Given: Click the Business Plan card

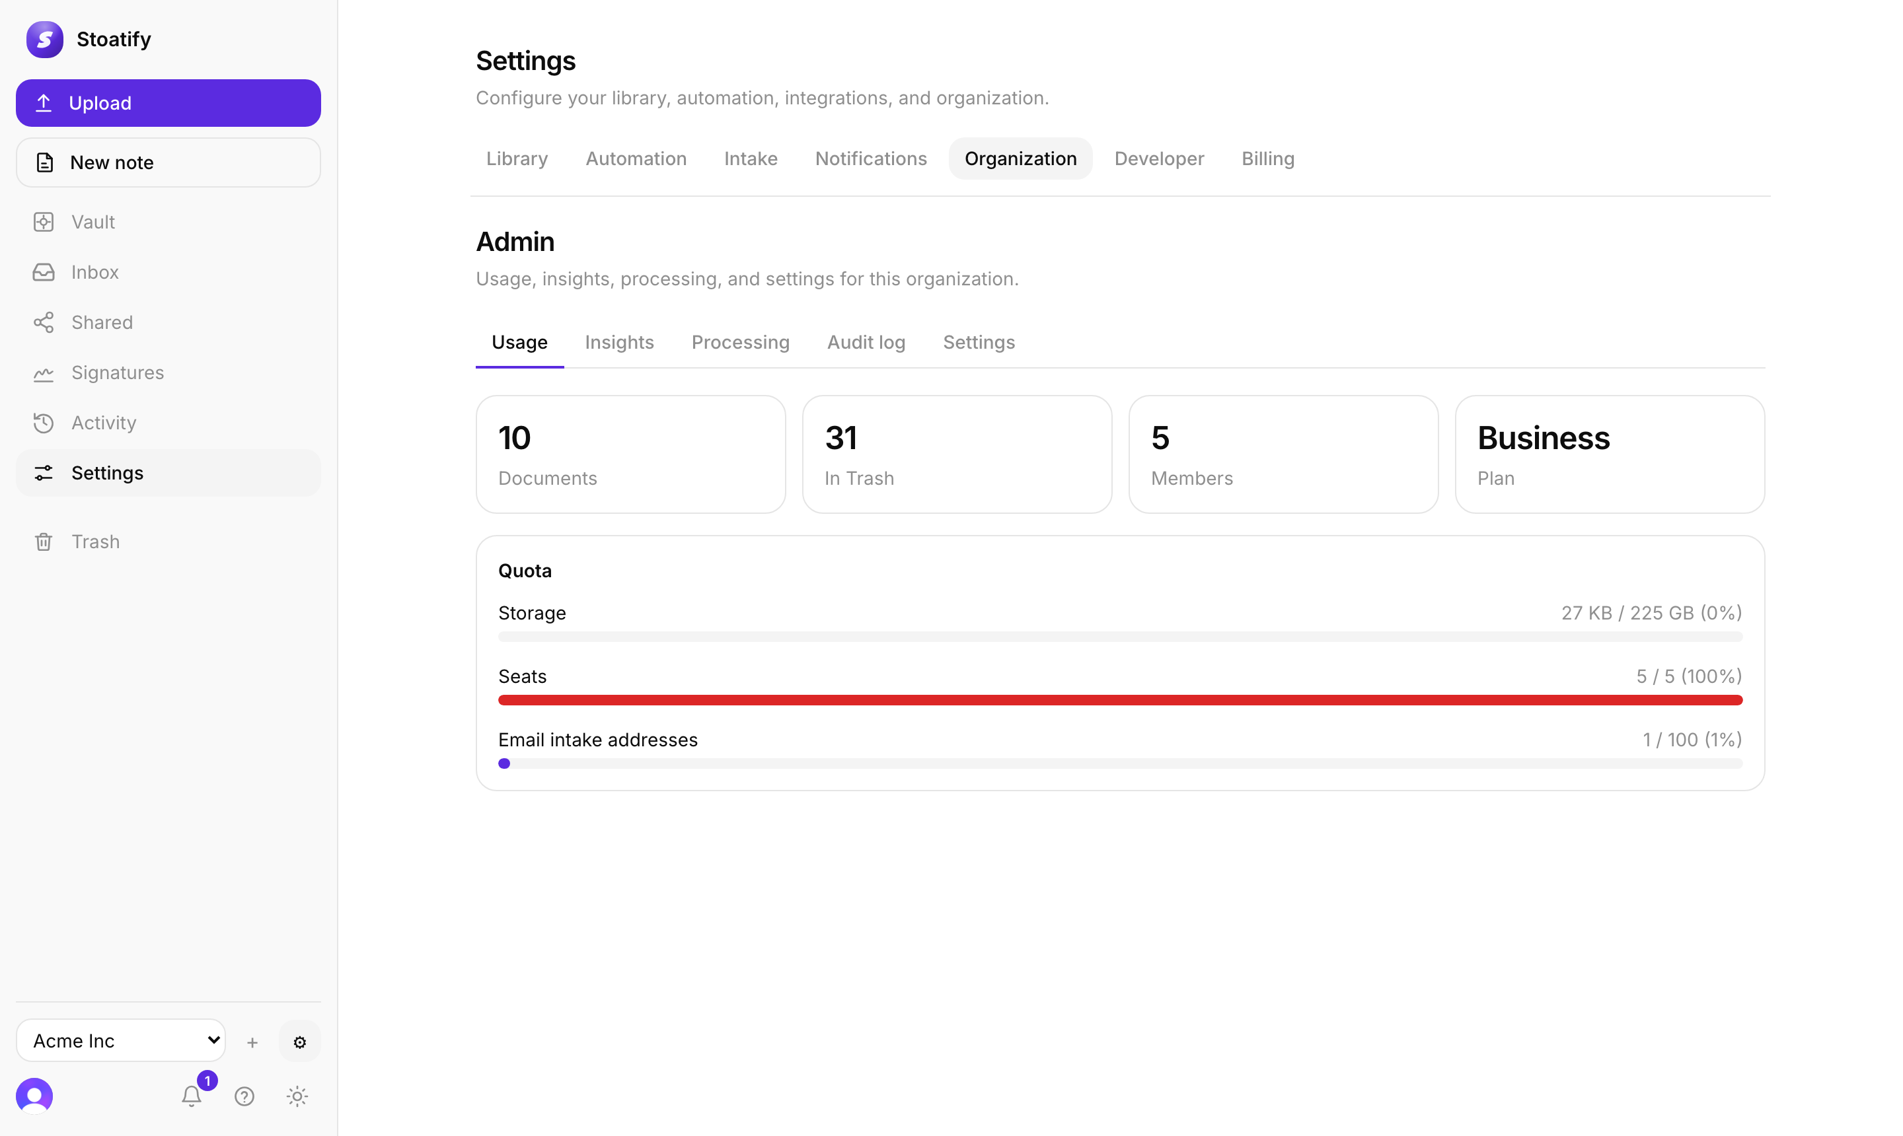Looking at the screenshot, I should coord(1610,454).
